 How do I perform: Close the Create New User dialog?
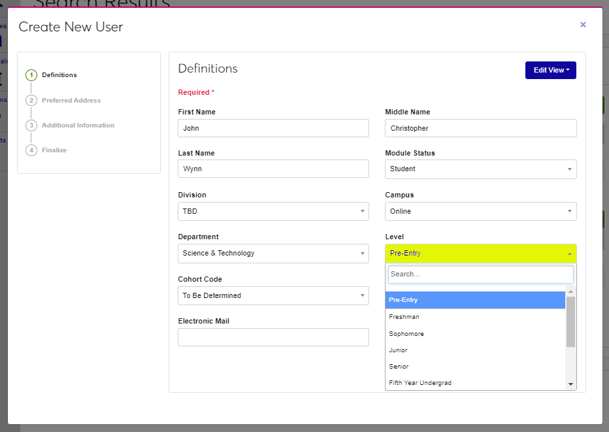pos(583,25)
